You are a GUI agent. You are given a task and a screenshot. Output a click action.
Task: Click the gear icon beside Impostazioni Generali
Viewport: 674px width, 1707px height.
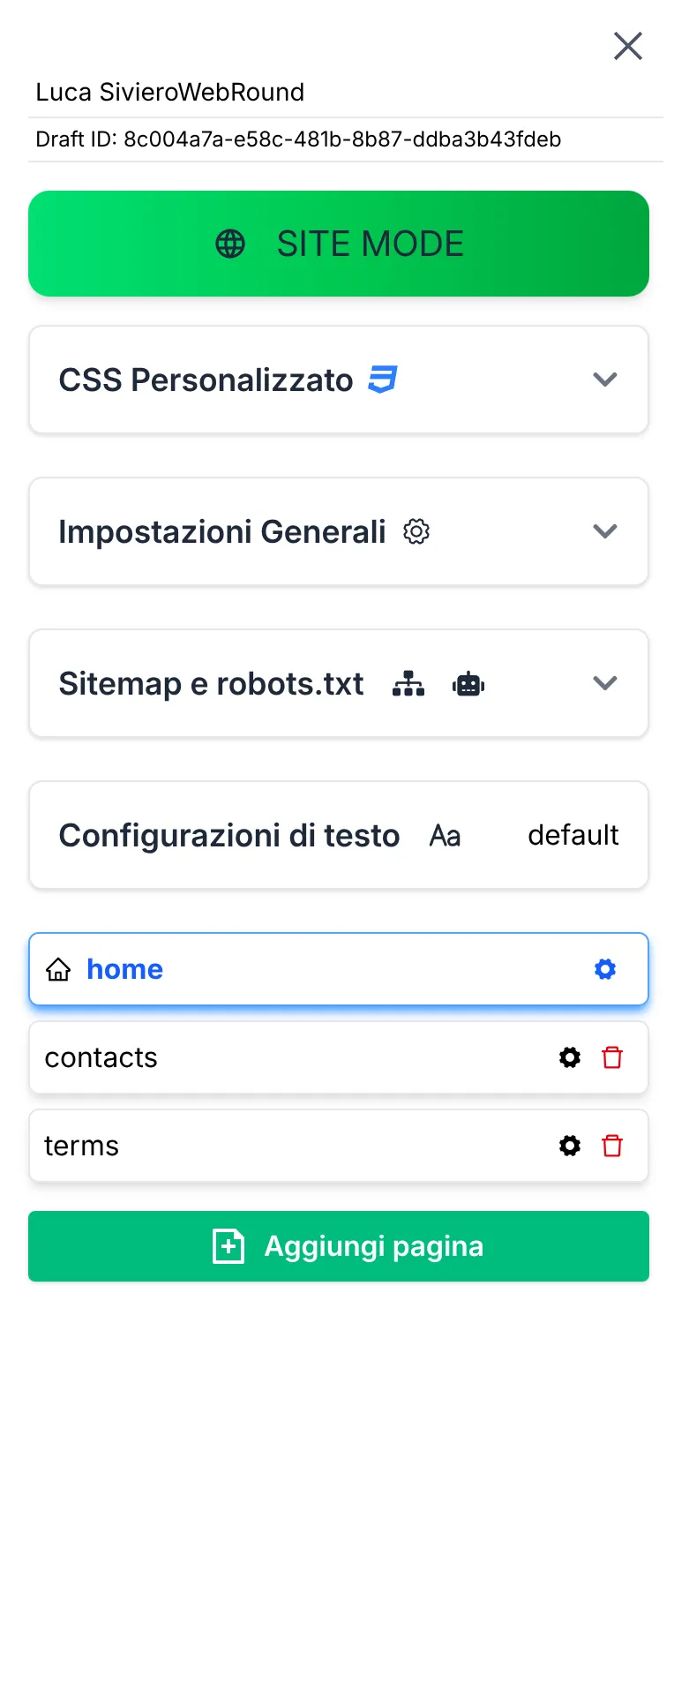(x=416, y=531)
